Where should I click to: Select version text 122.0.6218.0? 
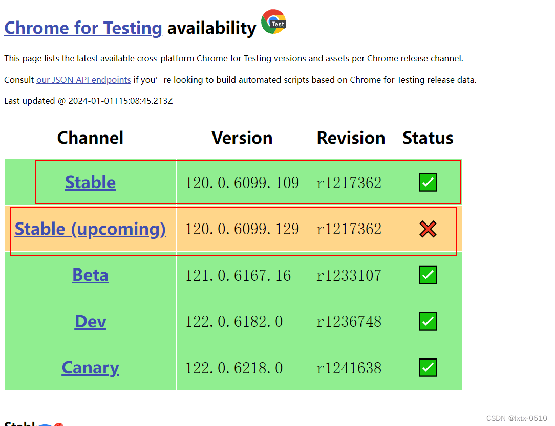pyautogui.click(x=234, y=368)
